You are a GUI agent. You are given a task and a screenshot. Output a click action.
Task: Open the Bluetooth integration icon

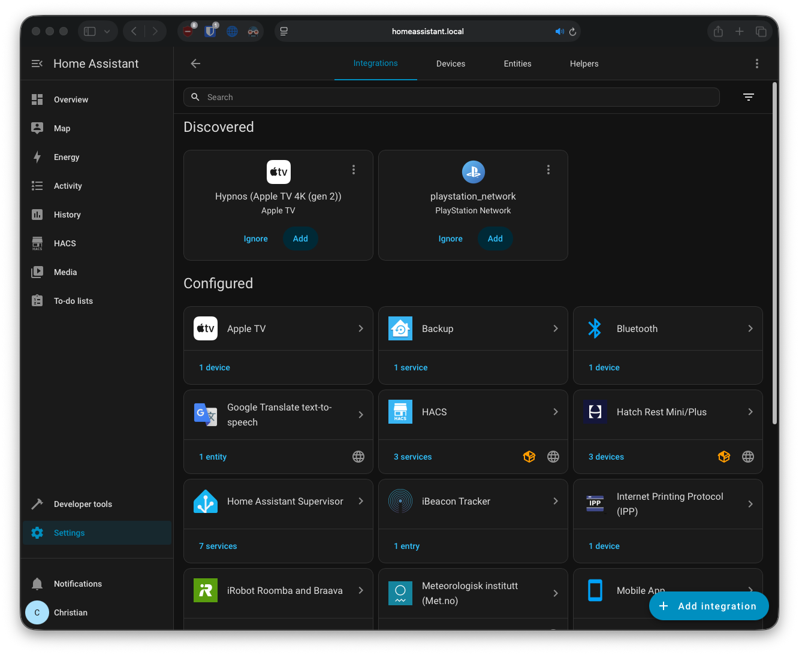(595, 328)
